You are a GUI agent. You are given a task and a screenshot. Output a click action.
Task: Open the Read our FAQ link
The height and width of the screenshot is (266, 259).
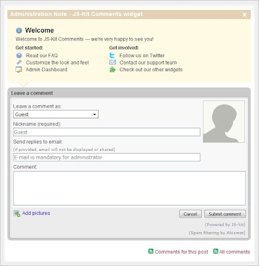coord(42,55)
